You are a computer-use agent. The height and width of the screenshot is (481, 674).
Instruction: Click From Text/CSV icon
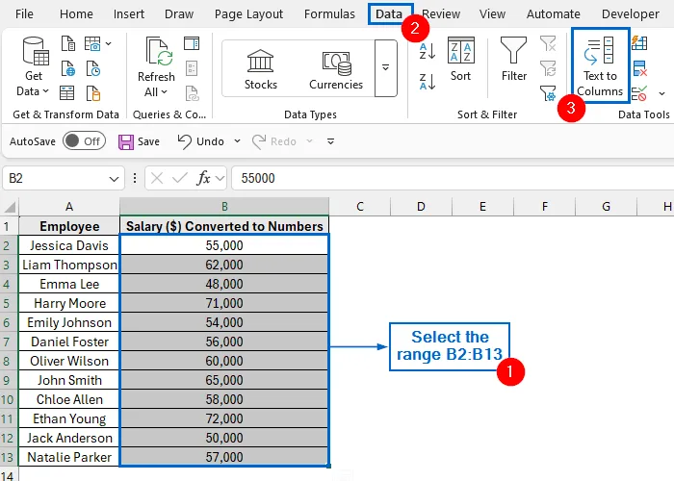tap(68, 44)
